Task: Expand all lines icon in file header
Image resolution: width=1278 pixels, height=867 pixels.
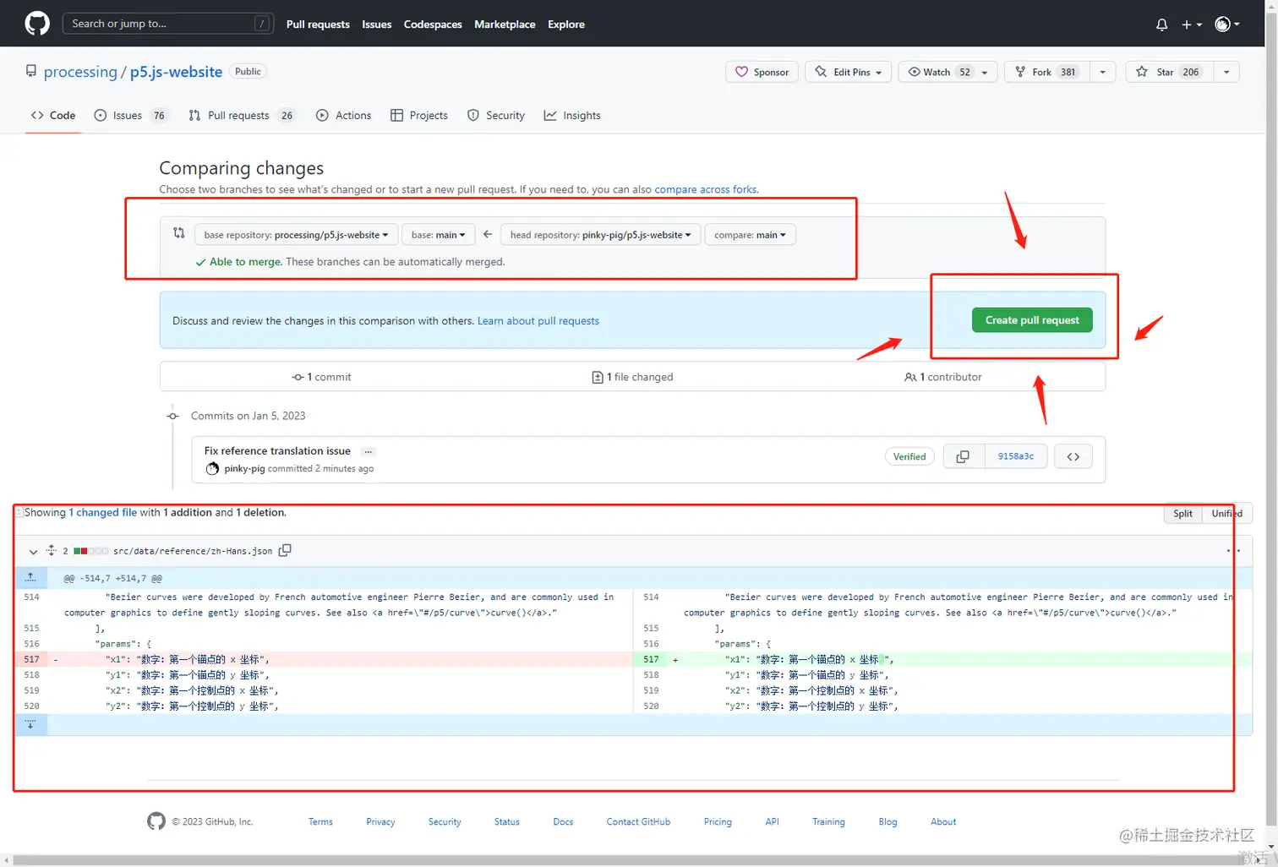Action: [52, 551]
